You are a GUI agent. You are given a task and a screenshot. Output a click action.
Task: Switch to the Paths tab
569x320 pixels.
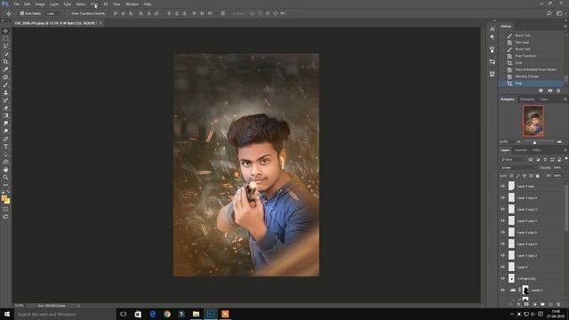tap(537, 150)
